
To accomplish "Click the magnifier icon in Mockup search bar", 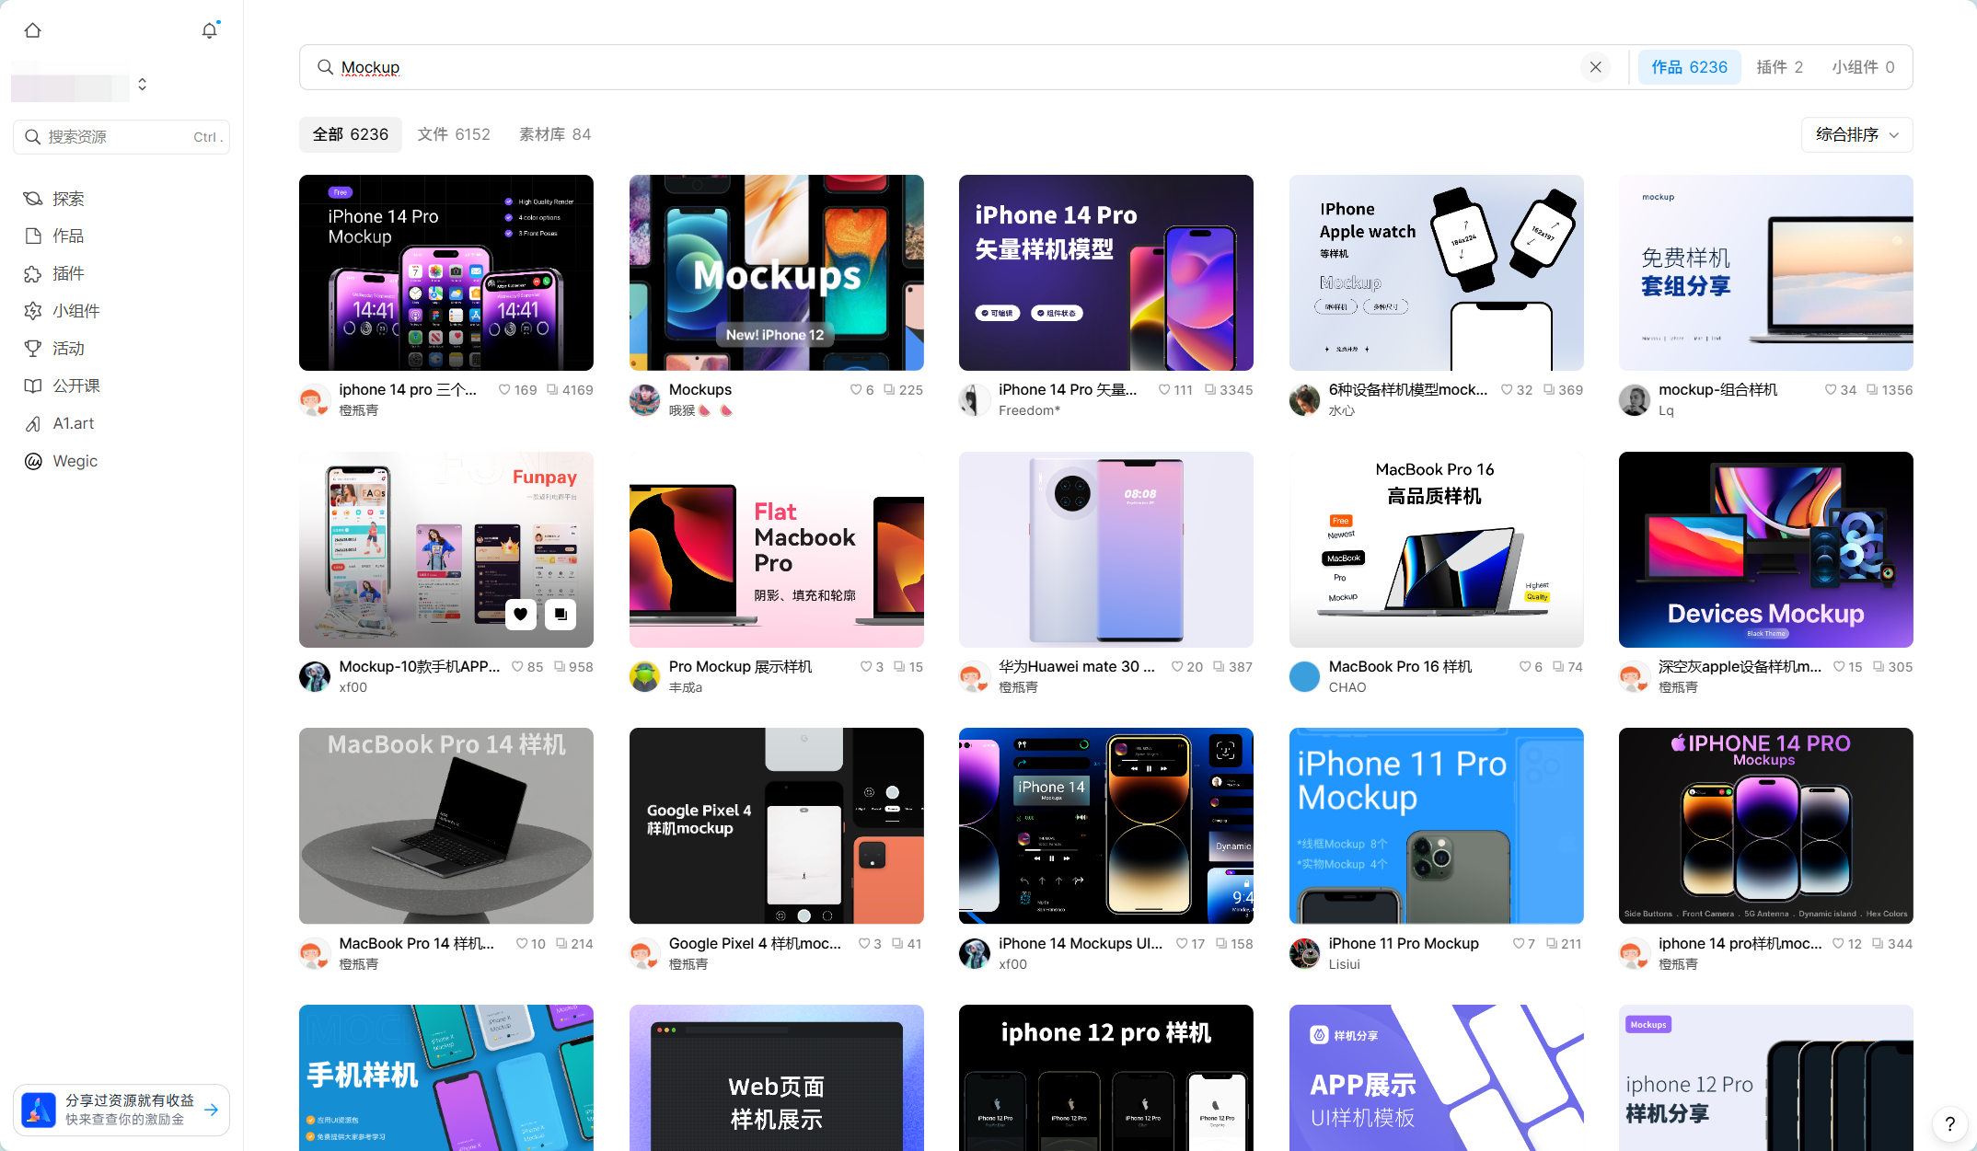I will [325, 67].
